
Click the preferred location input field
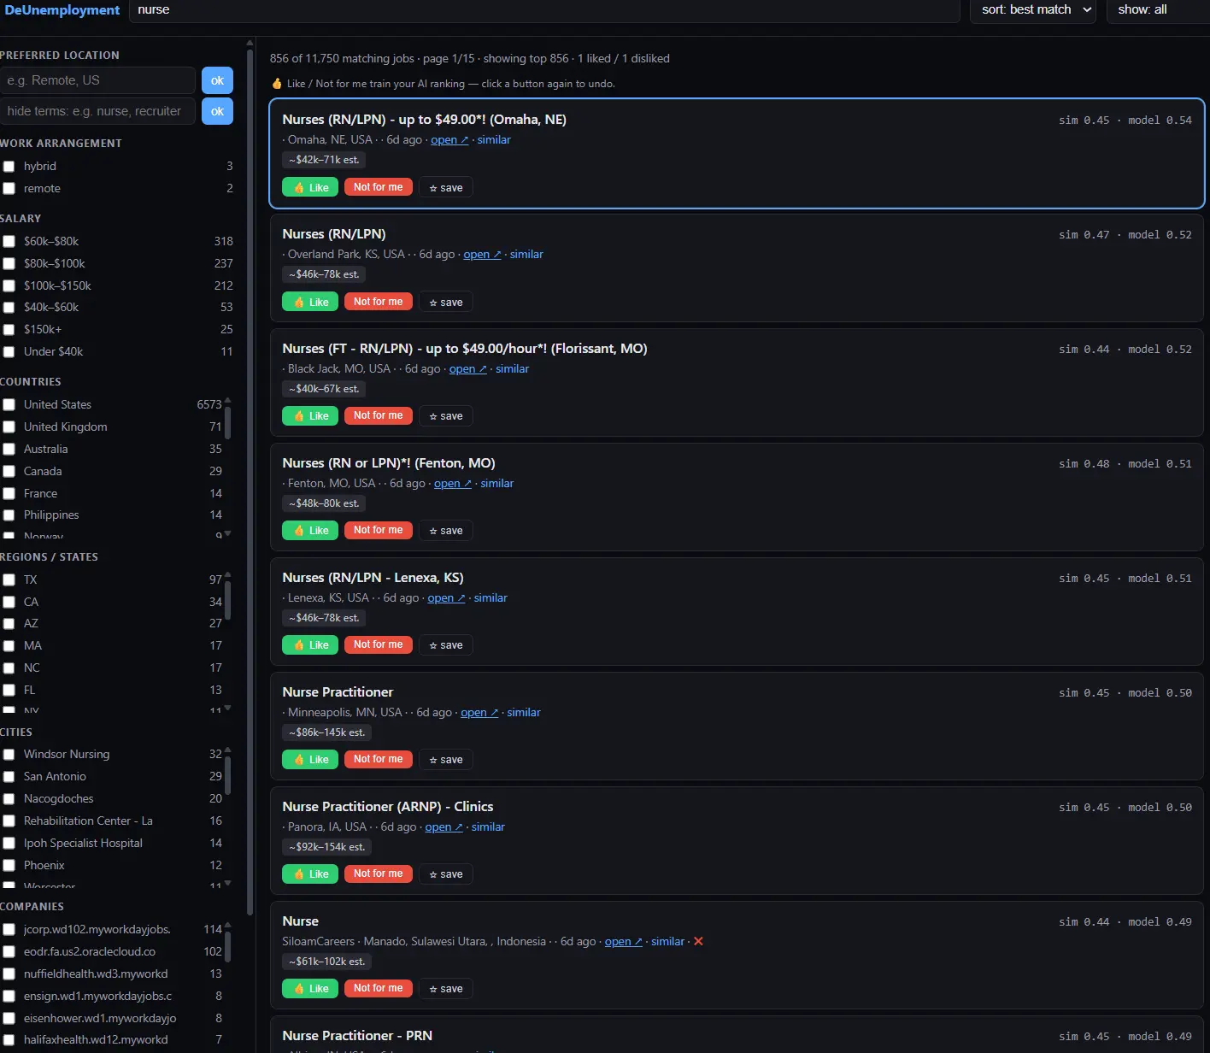click(97, 80)
